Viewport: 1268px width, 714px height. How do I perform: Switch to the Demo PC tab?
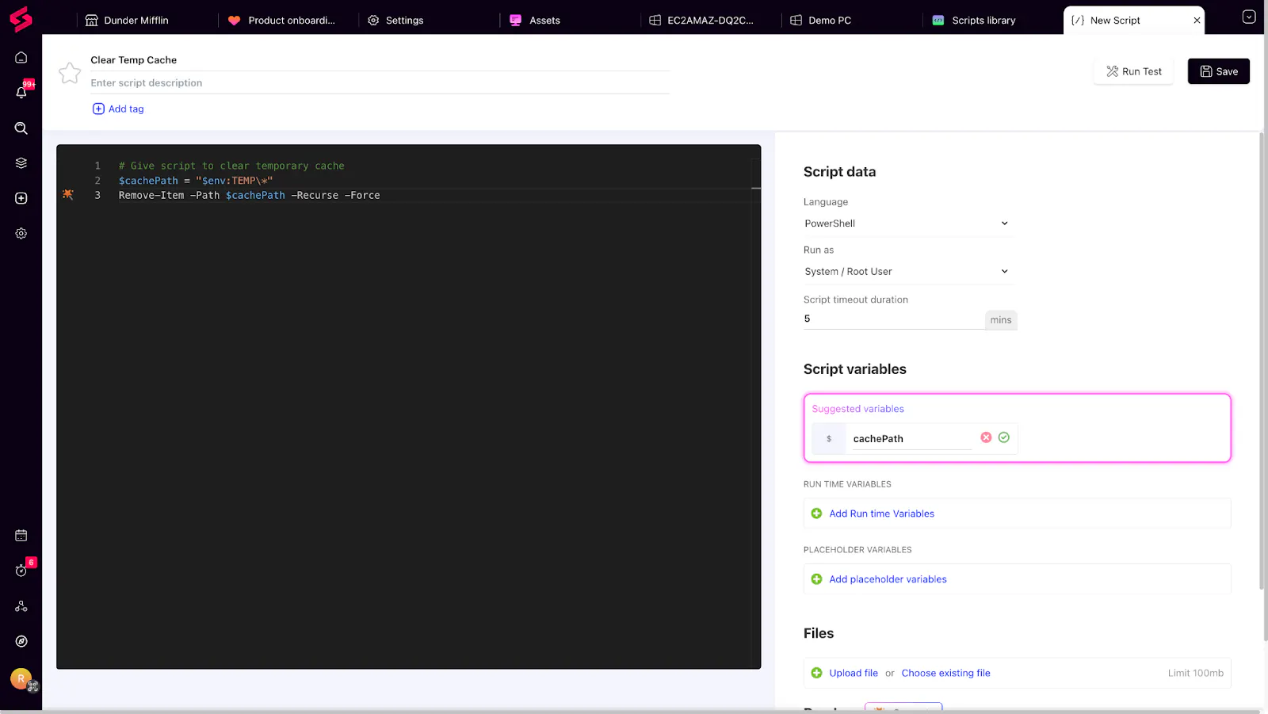click(x=821, y=21)
